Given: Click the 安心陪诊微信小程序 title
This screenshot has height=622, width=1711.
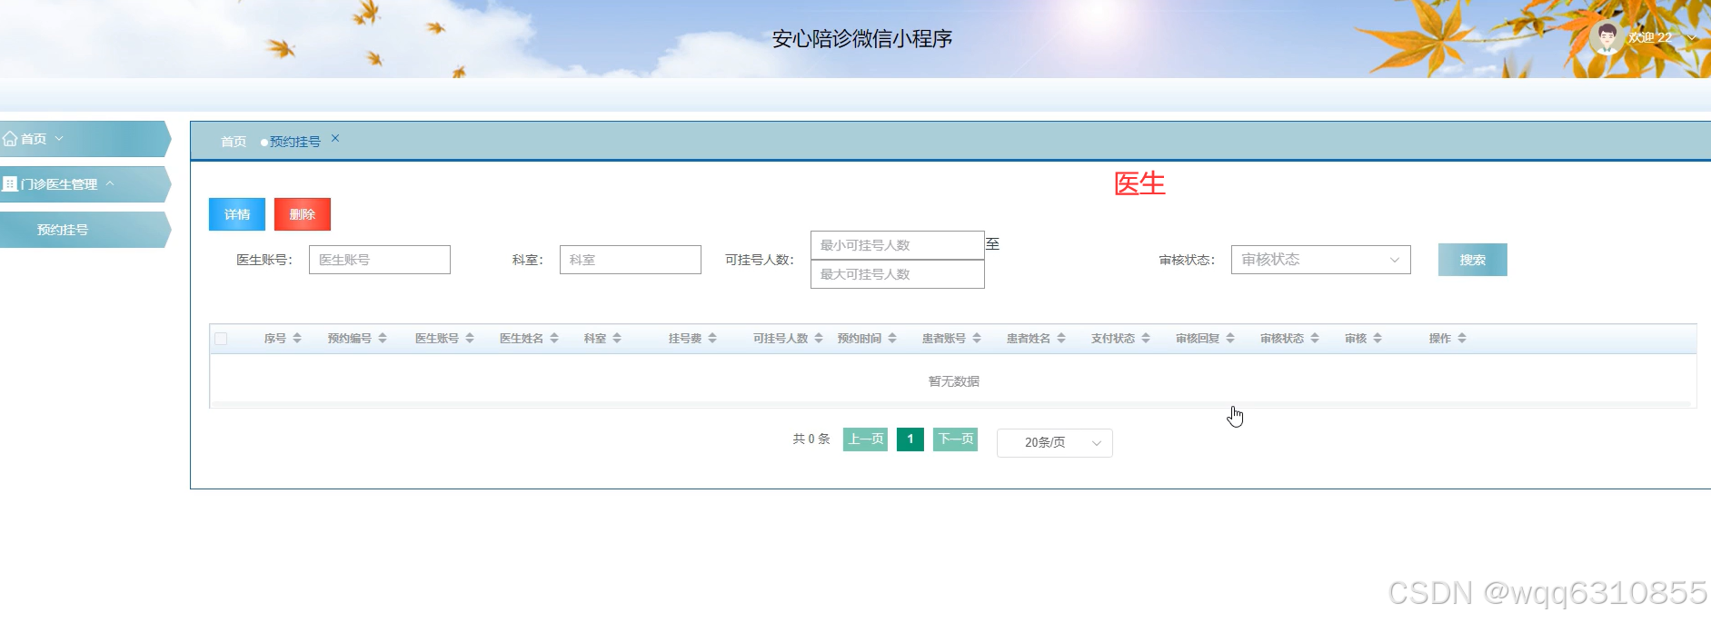Looking at the screenshot, I should pyautogui.click(x=862, y=39).
